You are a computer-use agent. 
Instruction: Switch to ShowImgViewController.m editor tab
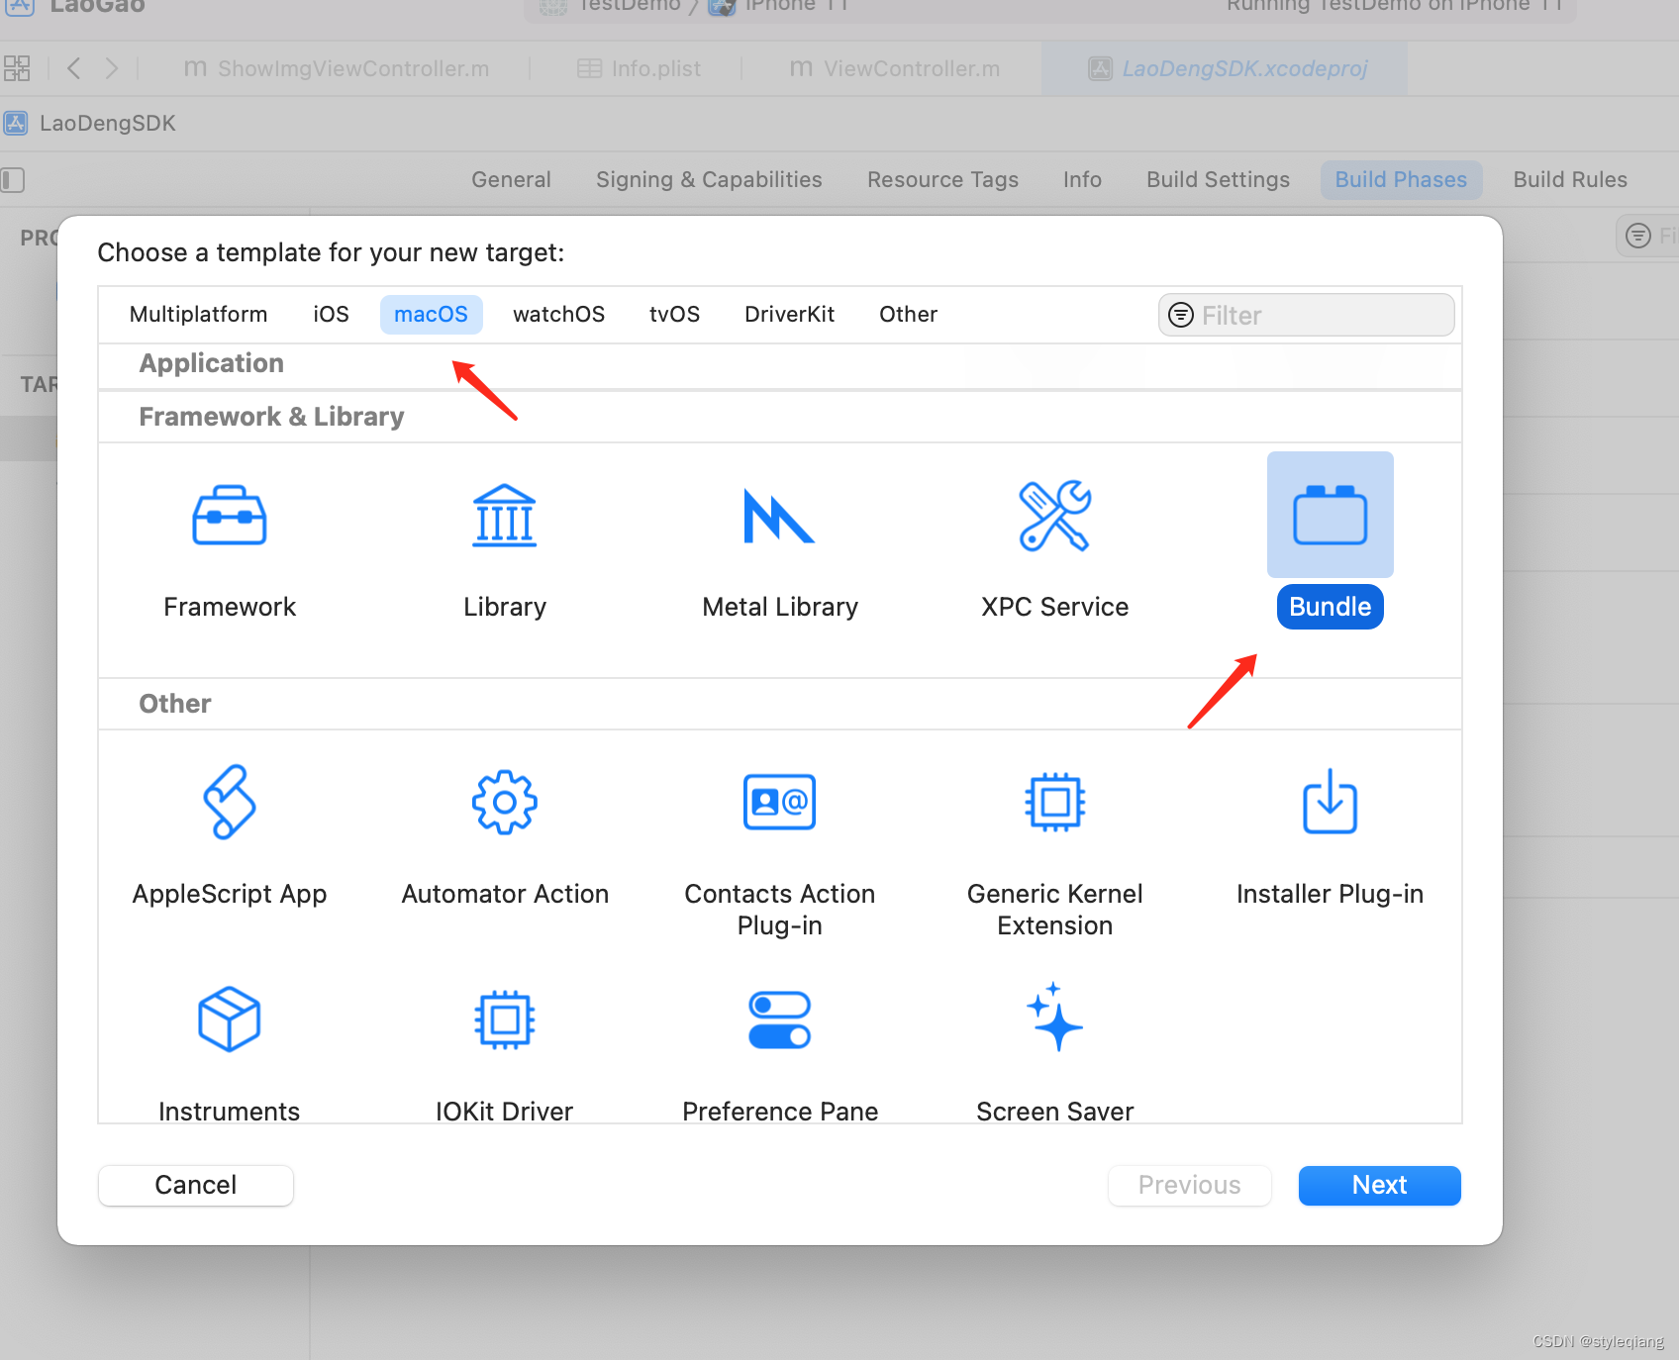point(337,68)
